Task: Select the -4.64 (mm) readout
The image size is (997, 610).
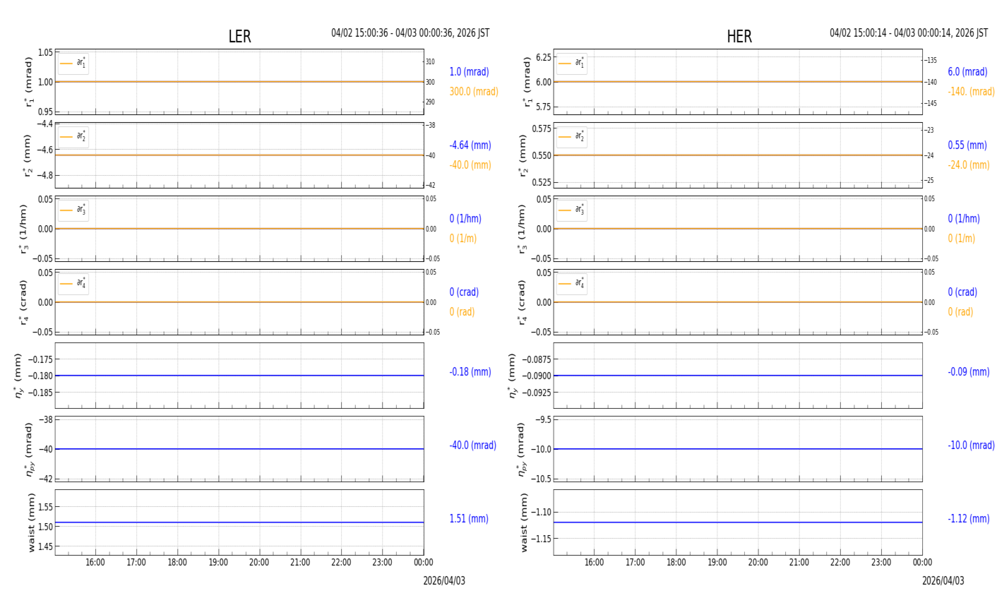Action: pos(470,145)
